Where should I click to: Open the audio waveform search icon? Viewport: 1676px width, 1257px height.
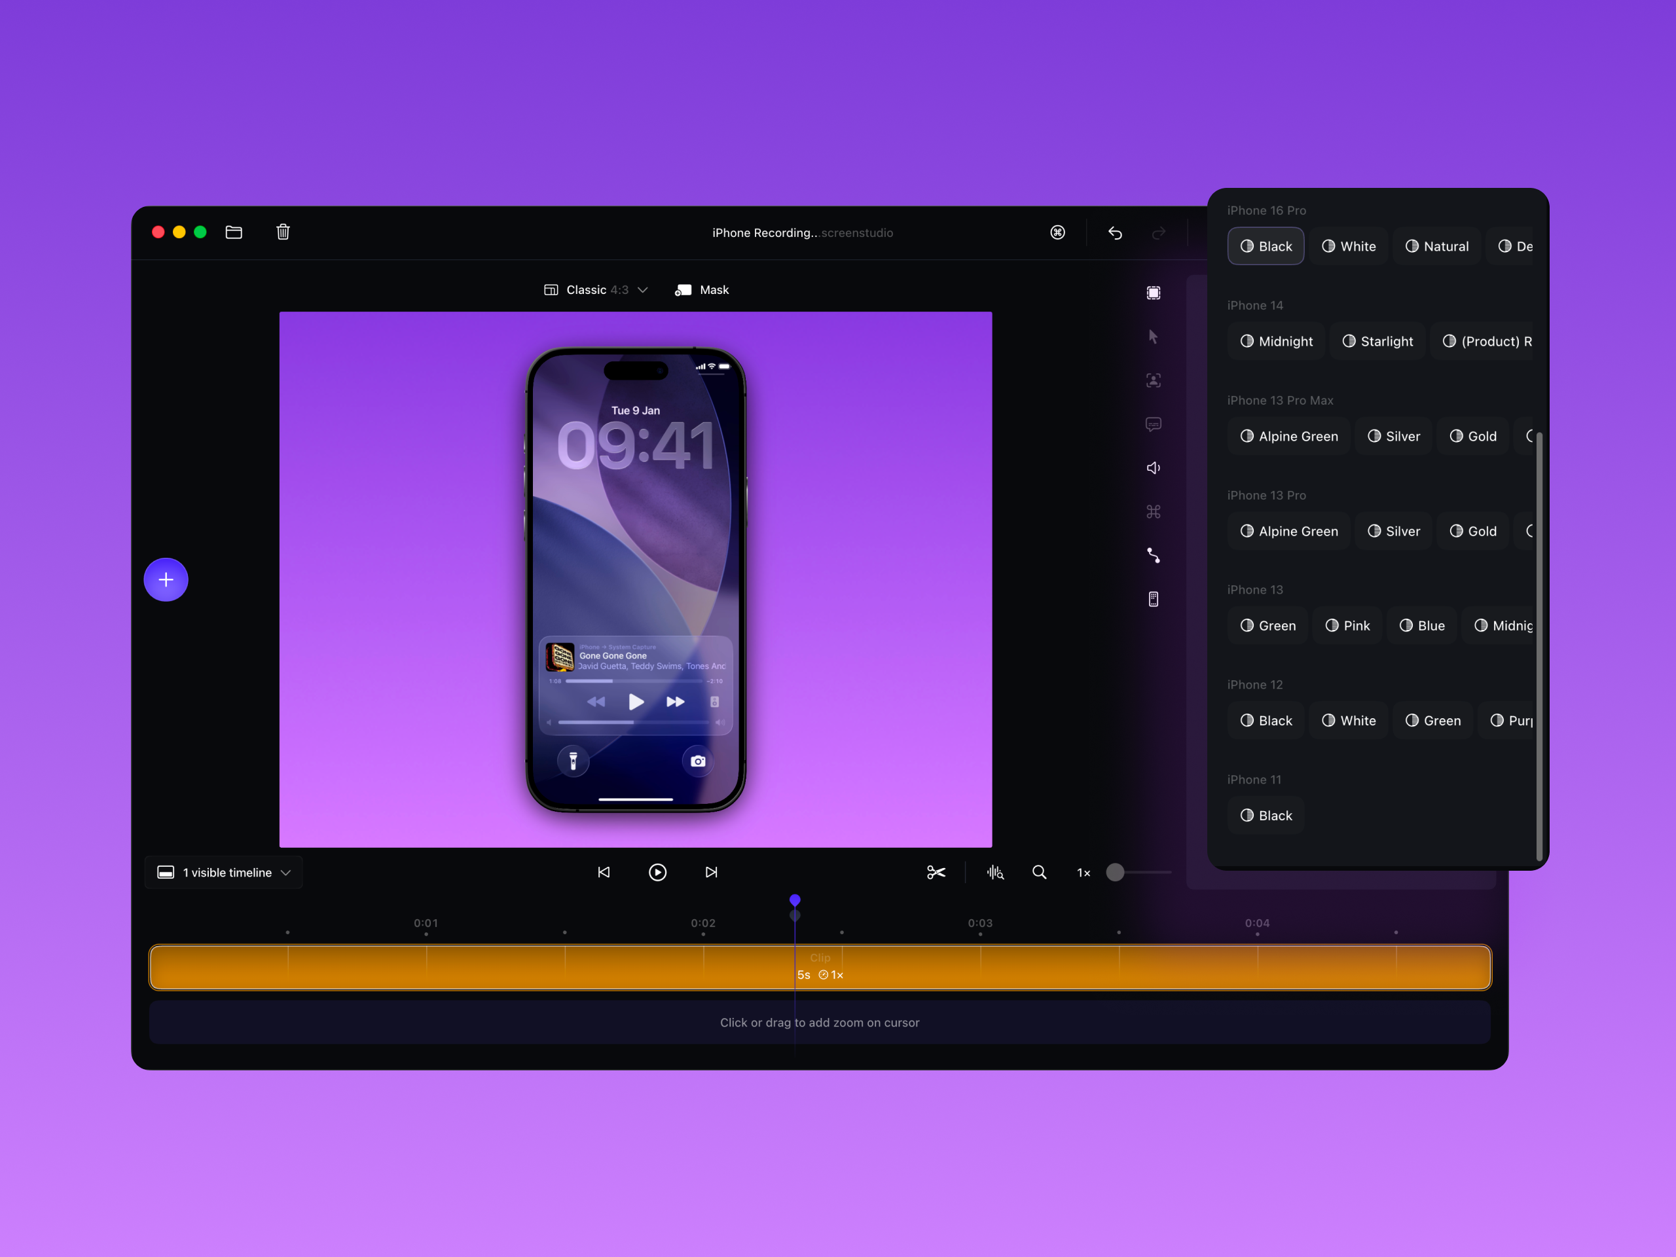[x=995, y=872]
